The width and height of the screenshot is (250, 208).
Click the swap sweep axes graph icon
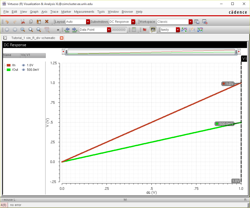(200, 30)
